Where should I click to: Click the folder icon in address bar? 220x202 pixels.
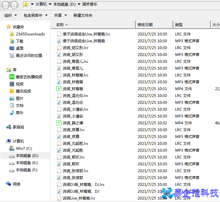(26, 4)
